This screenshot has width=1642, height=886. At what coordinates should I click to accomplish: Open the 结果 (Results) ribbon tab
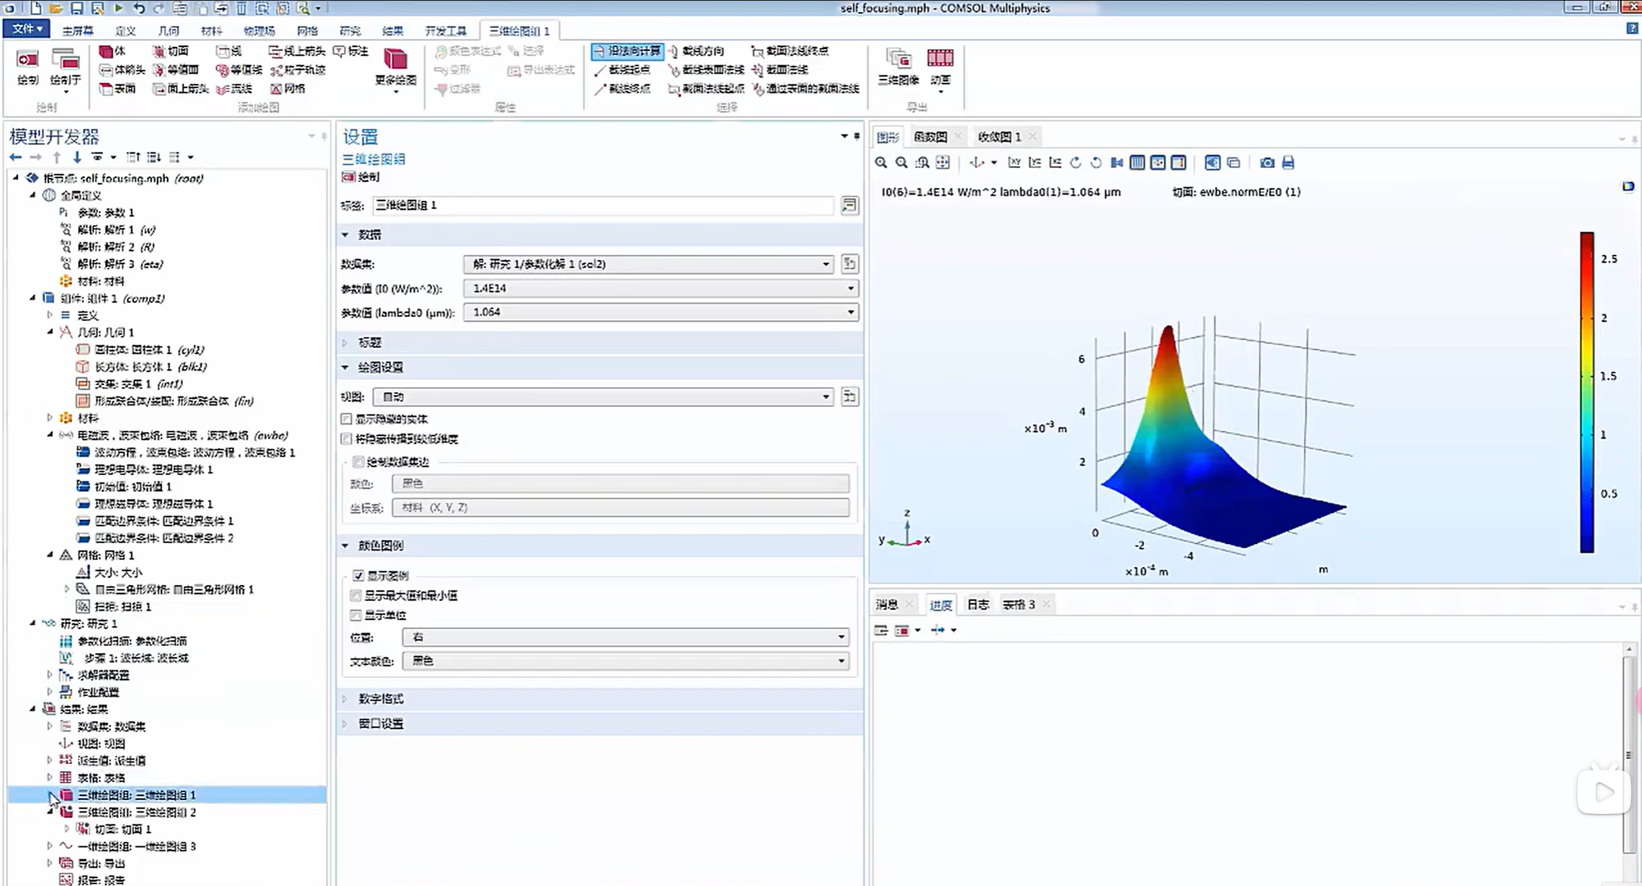392,31
